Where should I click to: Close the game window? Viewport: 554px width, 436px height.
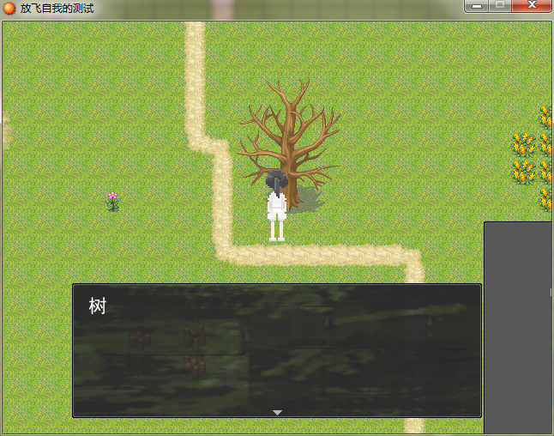coord(532,6)
